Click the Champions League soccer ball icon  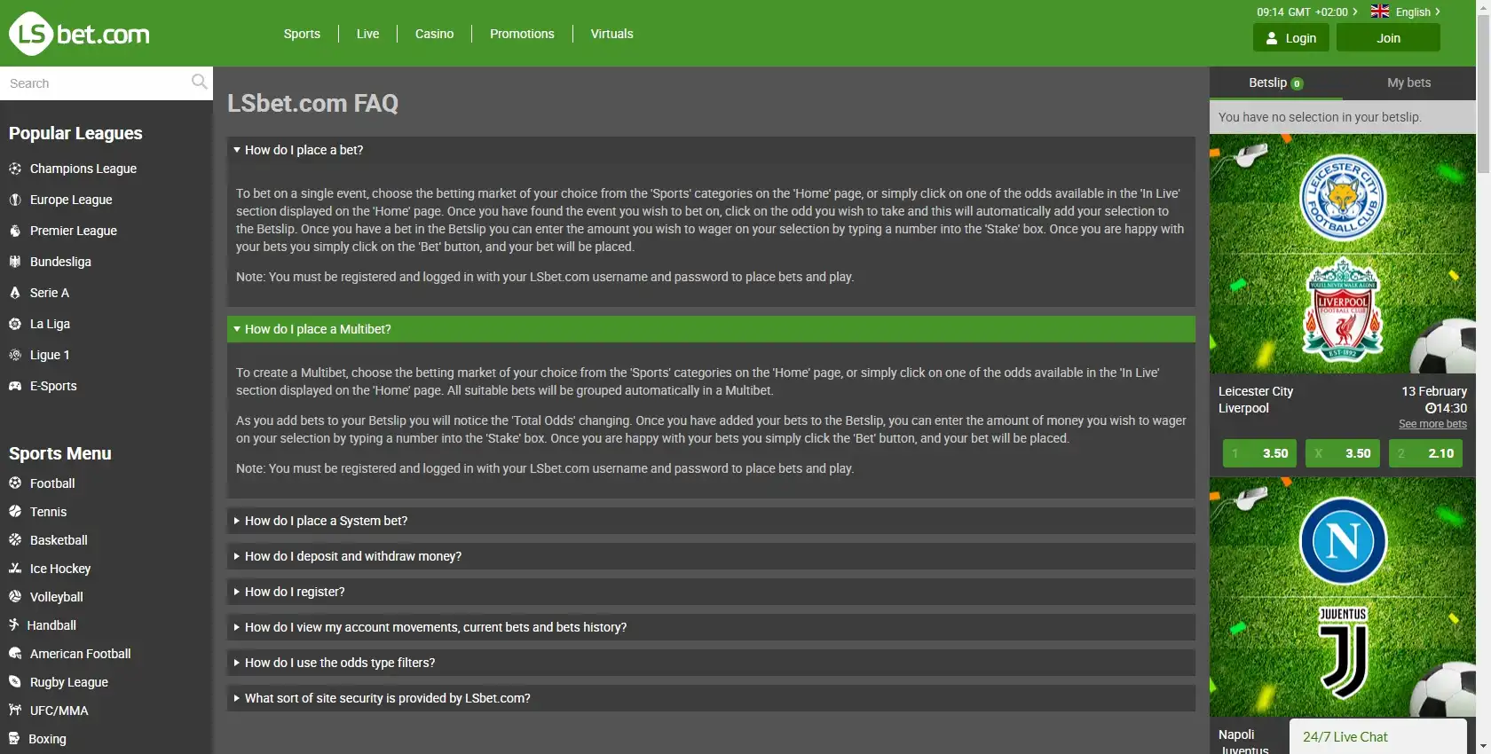click(15, 169)
